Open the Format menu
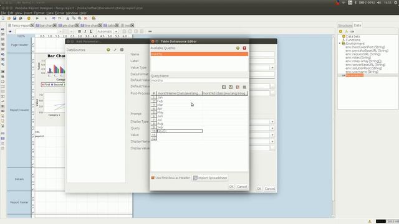Viewport: 399px width, 224px height. pos(39,13)
